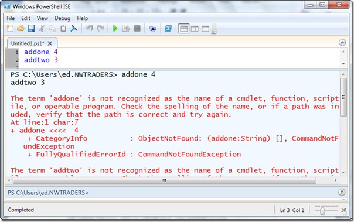Click the Redo arrow icon
Screen dimensions: 354x222
pyautogui.click(x=100, y=29)
